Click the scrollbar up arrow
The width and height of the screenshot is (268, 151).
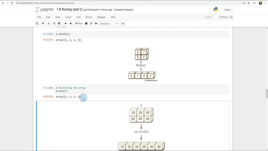click(267, 28)
